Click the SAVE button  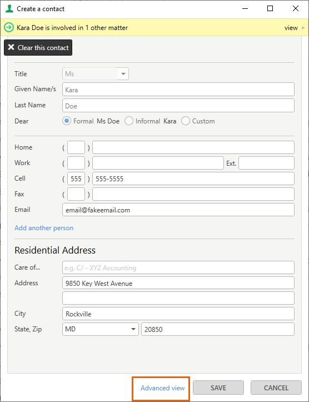[x=218, y=388]
